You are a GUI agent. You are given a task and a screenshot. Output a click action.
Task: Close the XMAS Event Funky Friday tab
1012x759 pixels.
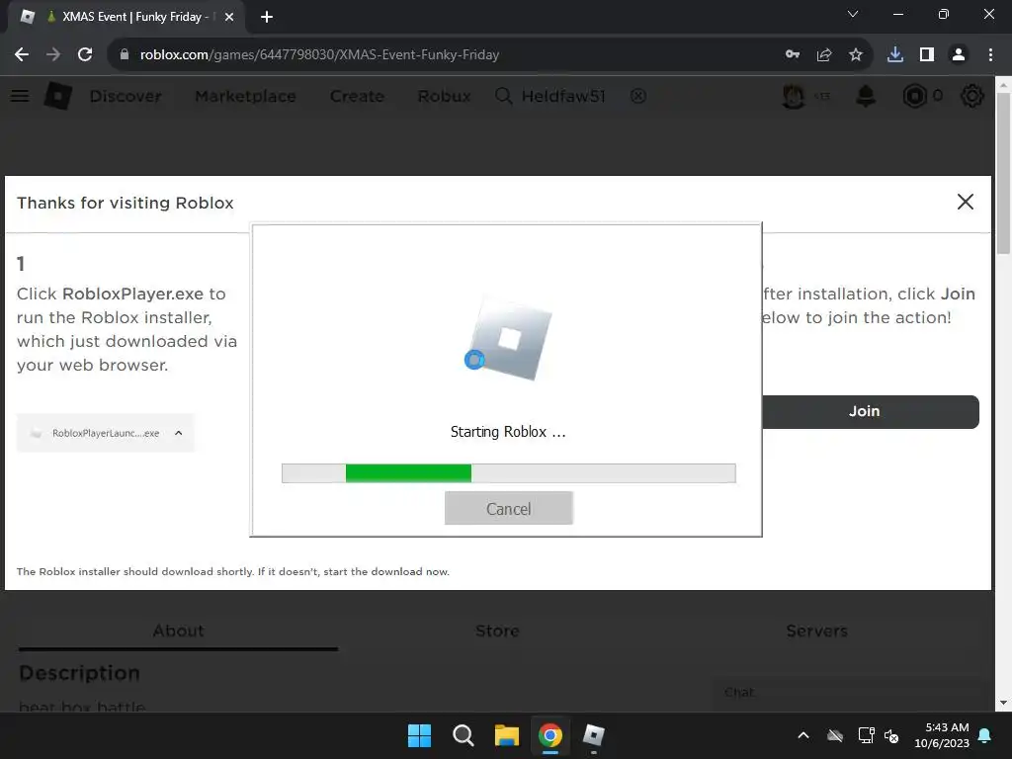[229, 17]
